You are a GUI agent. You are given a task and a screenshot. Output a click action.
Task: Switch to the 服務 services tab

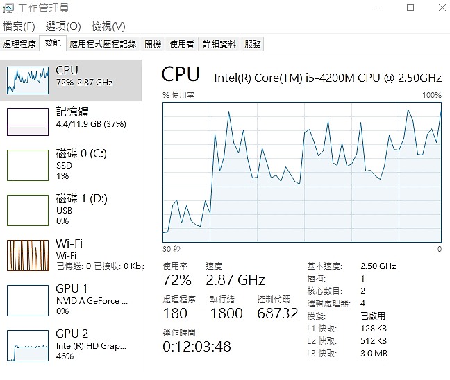pyautogui.click(x=253, y=44)
